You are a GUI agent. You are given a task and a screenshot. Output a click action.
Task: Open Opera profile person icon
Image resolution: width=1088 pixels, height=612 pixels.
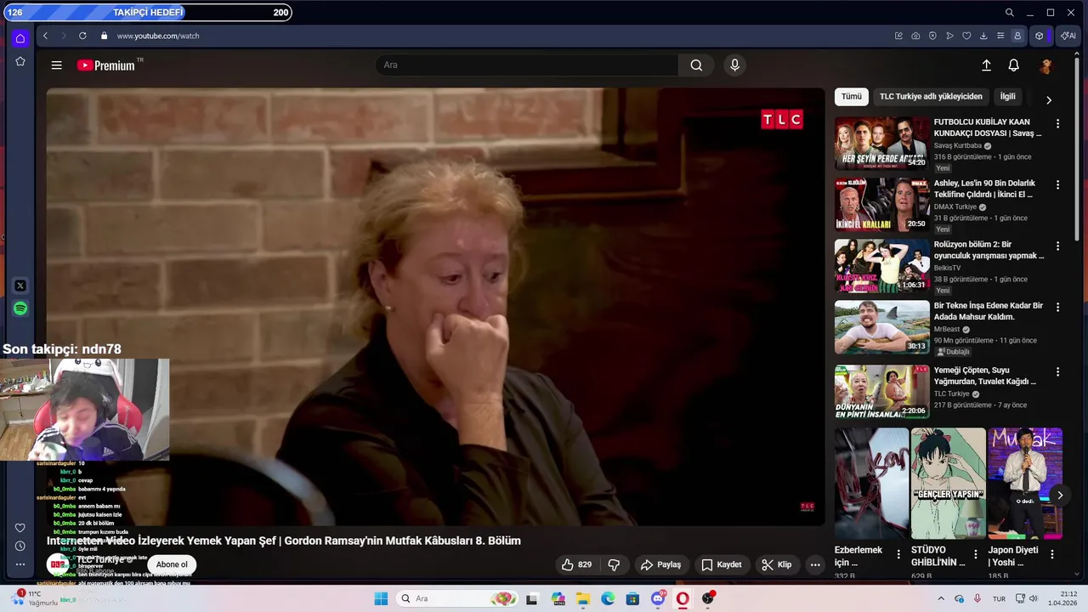click(1017, 36)
